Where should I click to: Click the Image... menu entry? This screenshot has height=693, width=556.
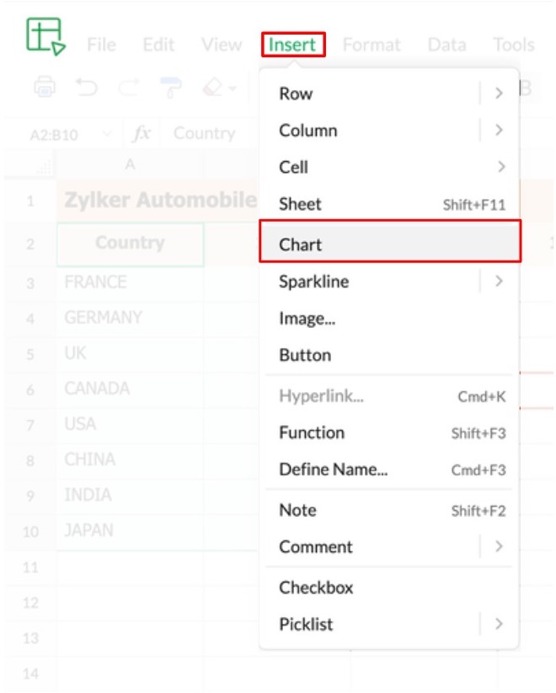306,319
